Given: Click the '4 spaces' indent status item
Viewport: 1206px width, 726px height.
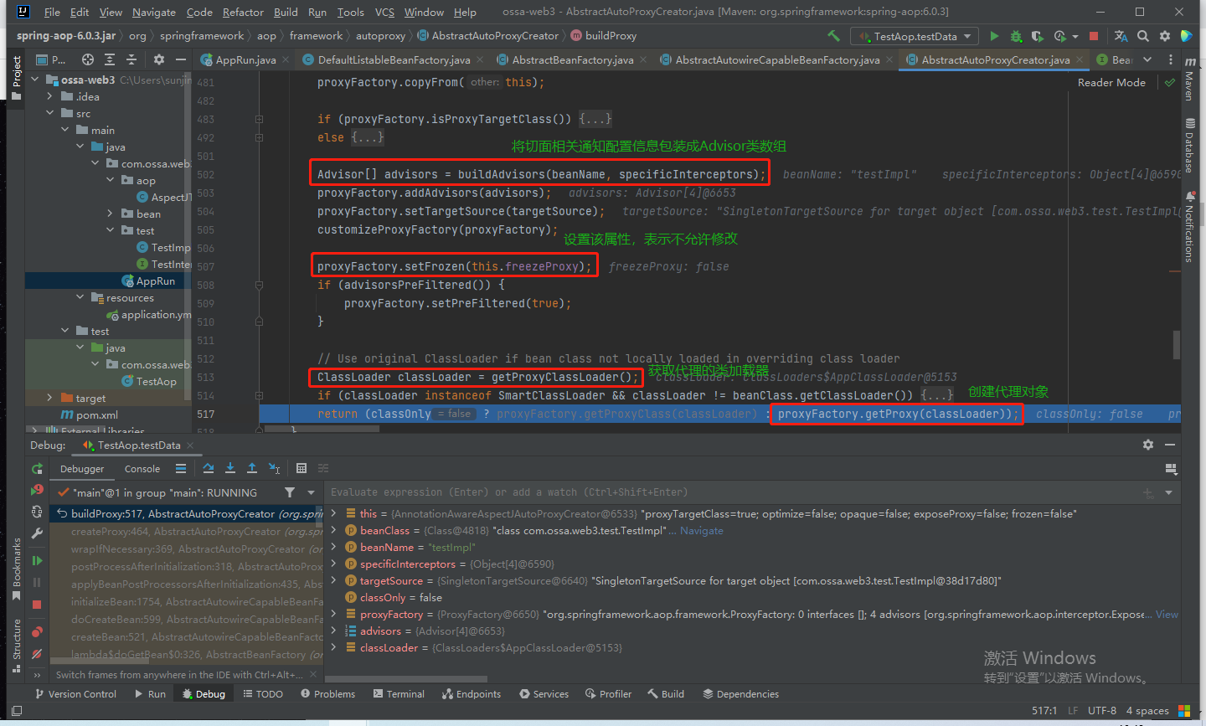Looking at the screenshot, I should [1147, 710].
